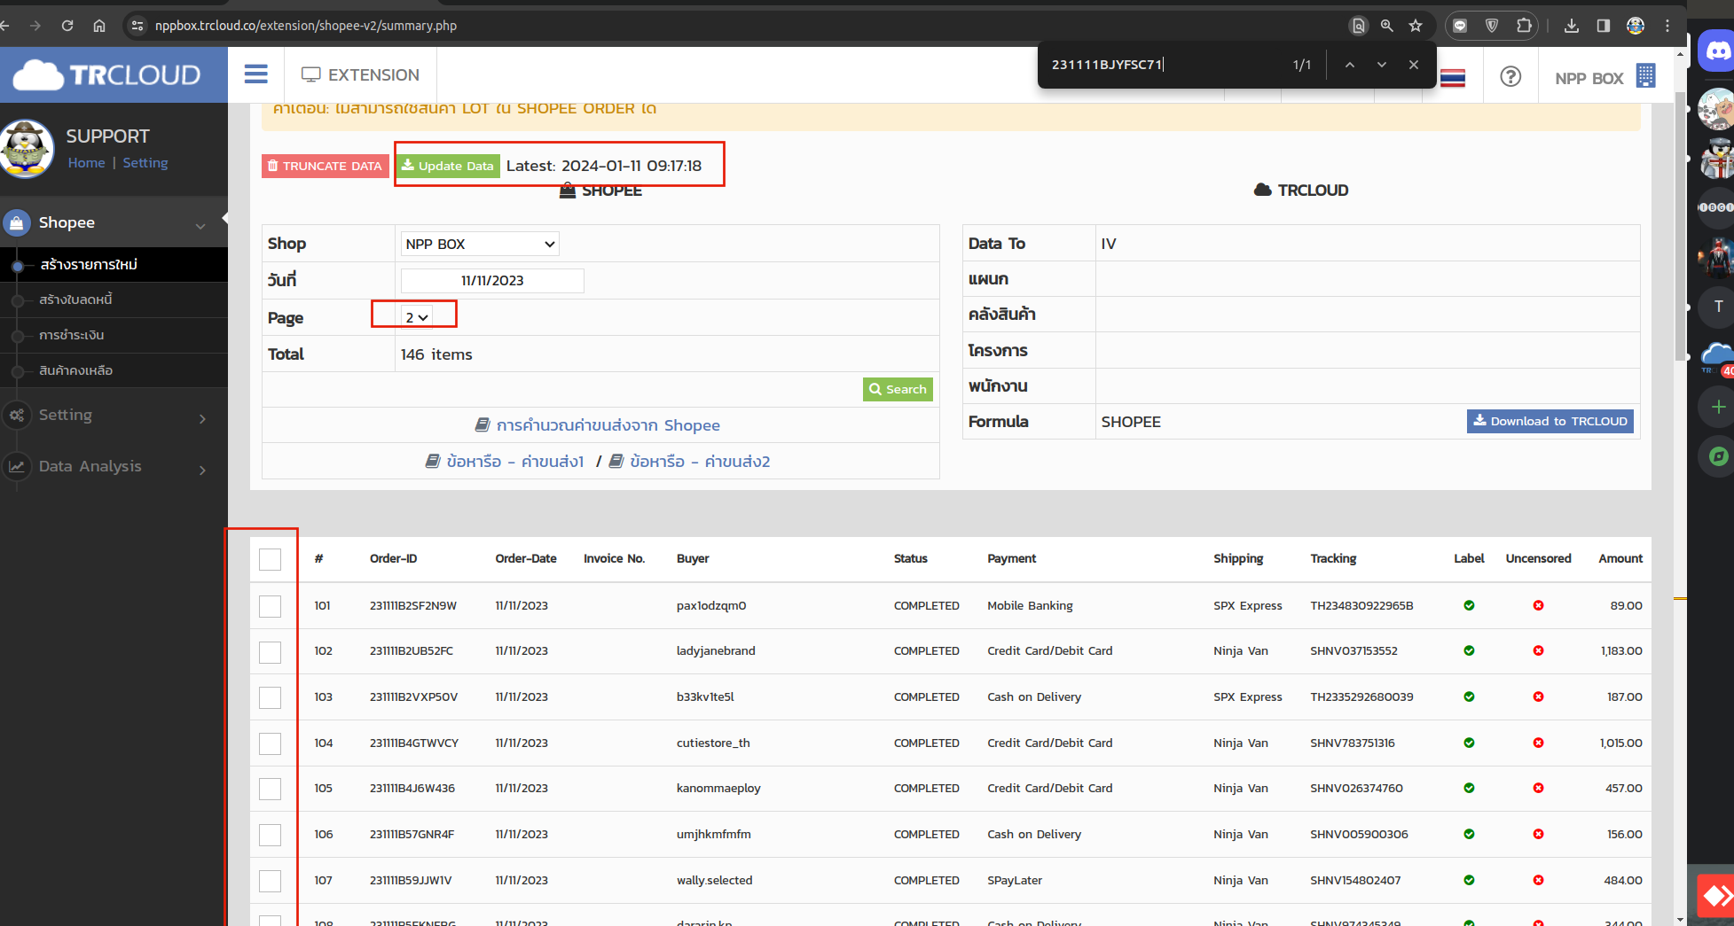Click label status icon for order 104
1734x926 pixels.
[1469, 743]
